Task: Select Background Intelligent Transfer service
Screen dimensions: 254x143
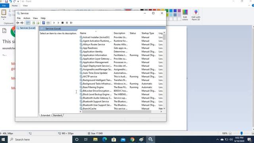Action: tap(97, 80)
